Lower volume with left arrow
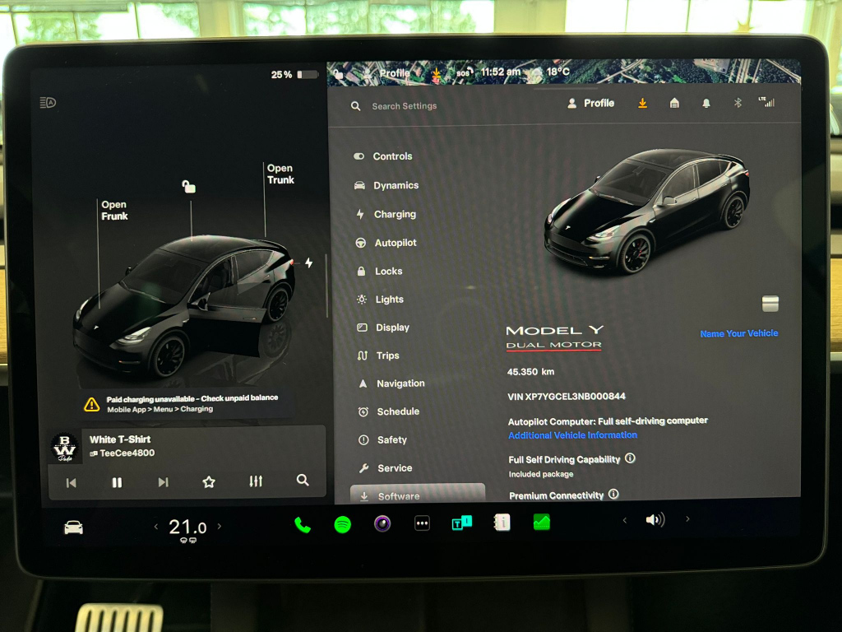Image resolution: width=842 pixels, height=632 pixels. click(625, 520)
